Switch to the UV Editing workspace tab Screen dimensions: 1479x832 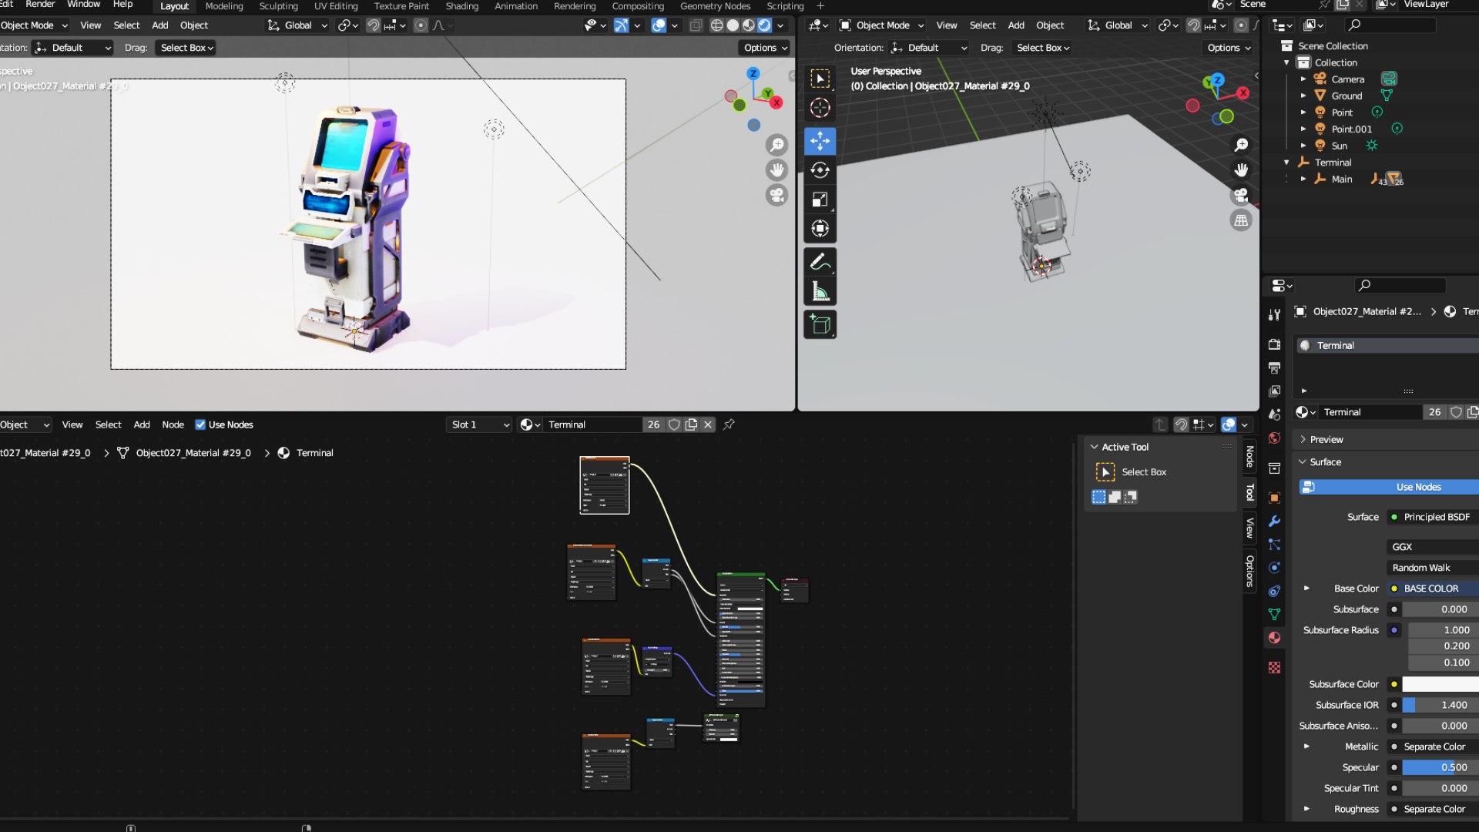[x=336, y=6]
